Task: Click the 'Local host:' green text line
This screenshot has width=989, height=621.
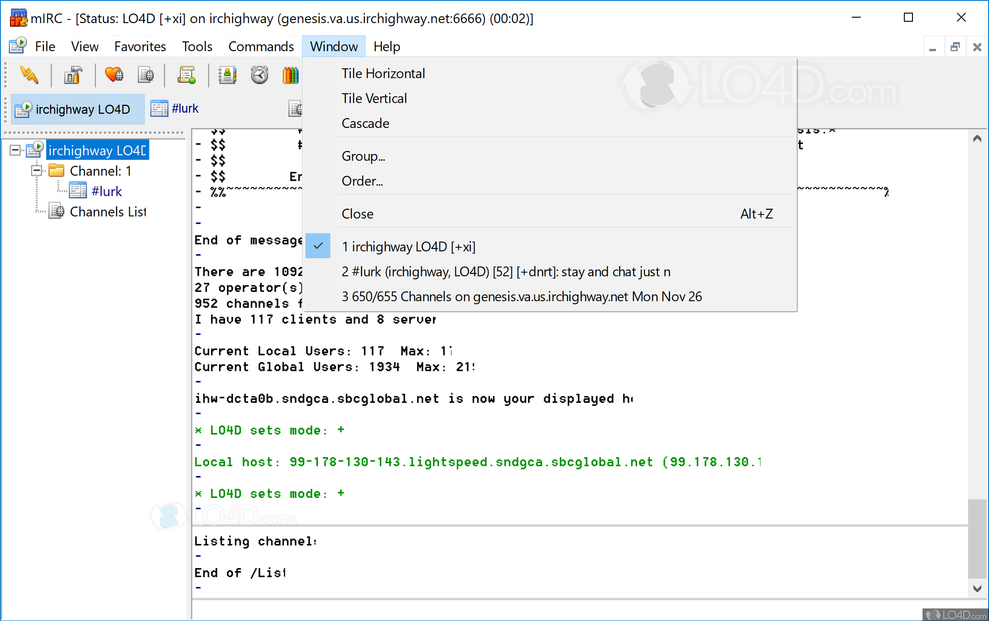Action: (x=478, y=462)
